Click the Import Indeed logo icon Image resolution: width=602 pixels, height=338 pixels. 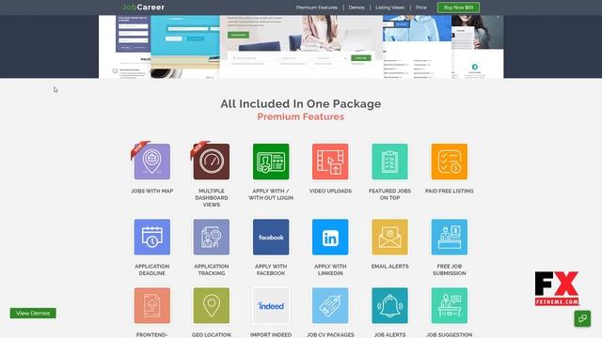[271, 306]
